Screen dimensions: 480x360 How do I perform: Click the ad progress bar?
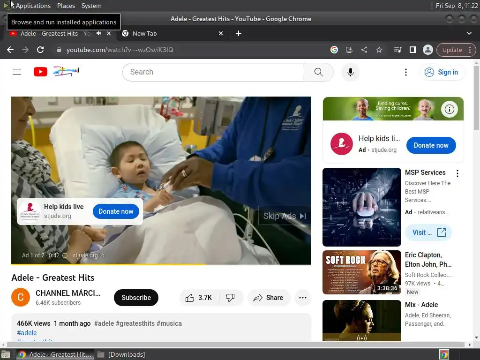161,264
